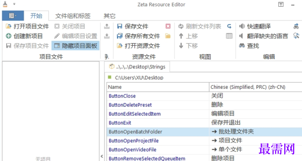Open the blue application menu button
Viewport: 302px width, 161px height.
(13, 15)
